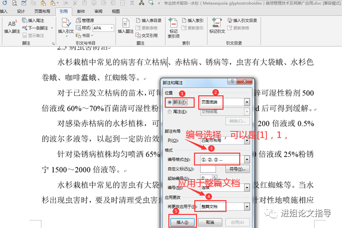Click the Convert (转换) button
Viewport: 342px width, 228px height.
pos(237,121)
